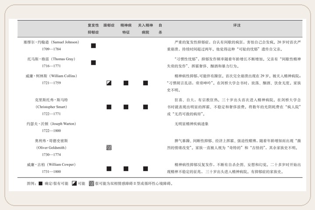
Task: Click the dates 1722—1771
Action: click(52, 114)
